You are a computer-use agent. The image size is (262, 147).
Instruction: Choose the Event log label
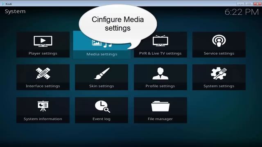click(x=102, y=119)
